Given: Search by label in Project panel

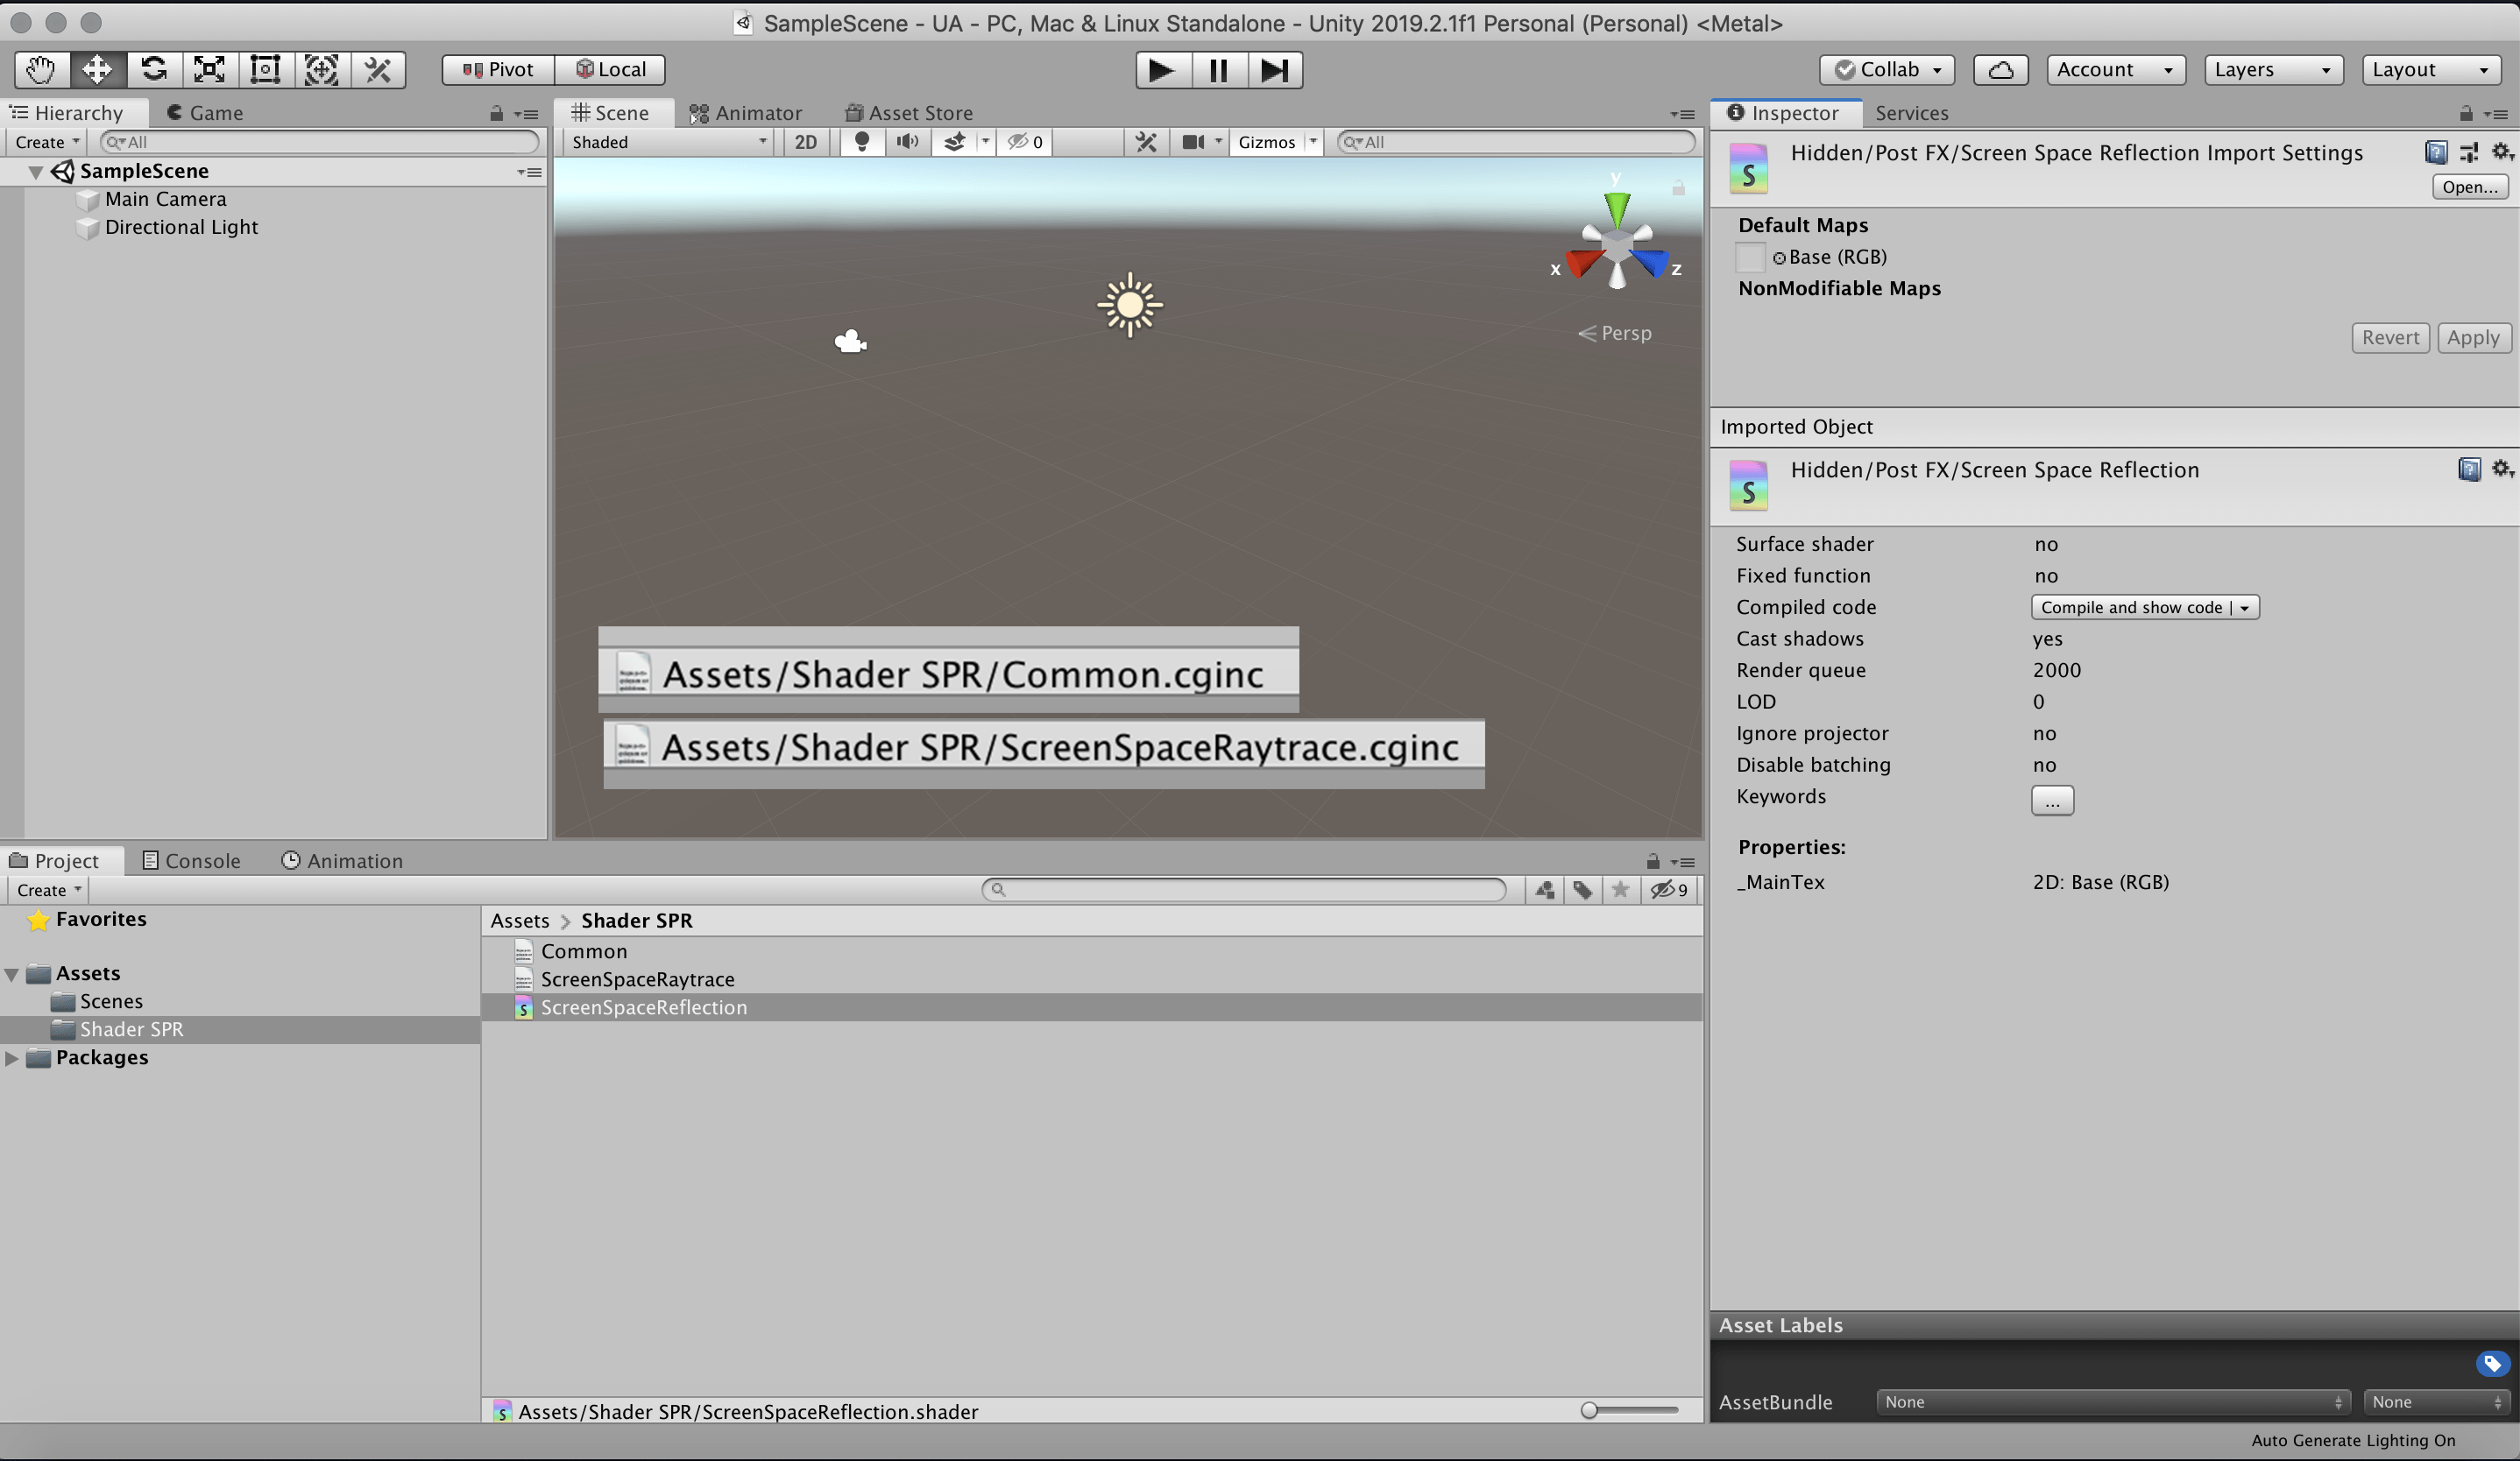Looking at the screenshot, I should click(x=1583, y=889).
